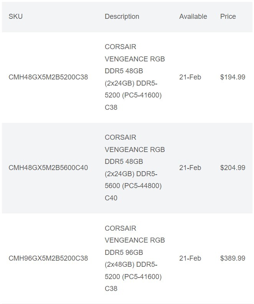The image size is (254, 304).
Task: Click the 21-Feb date in third row
Action: 190,258
